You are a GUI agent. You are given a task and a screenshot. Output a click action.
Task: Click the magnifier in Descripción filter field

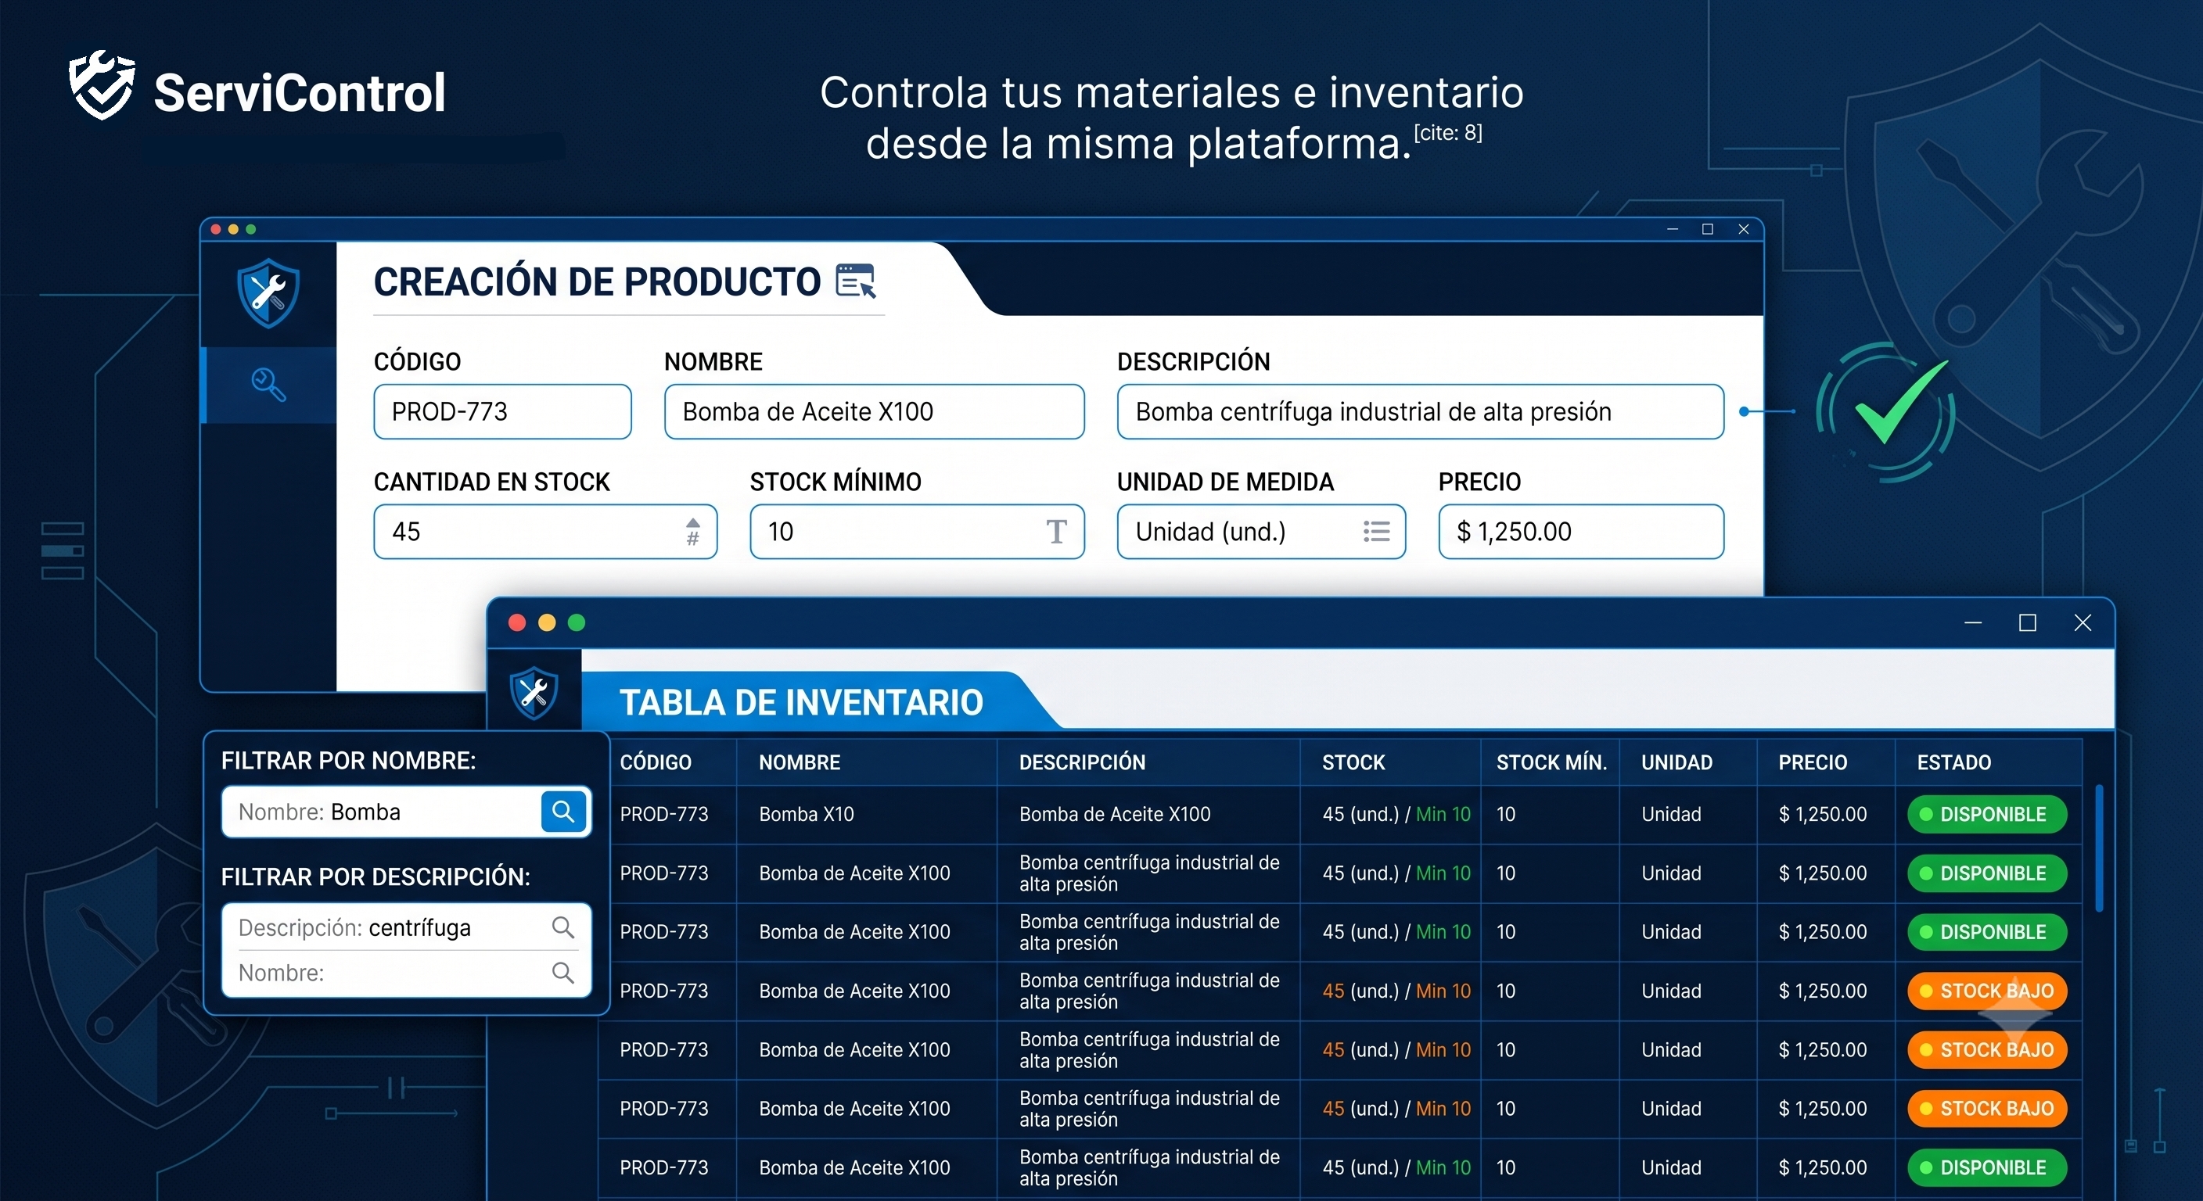[x=562, y=927]
